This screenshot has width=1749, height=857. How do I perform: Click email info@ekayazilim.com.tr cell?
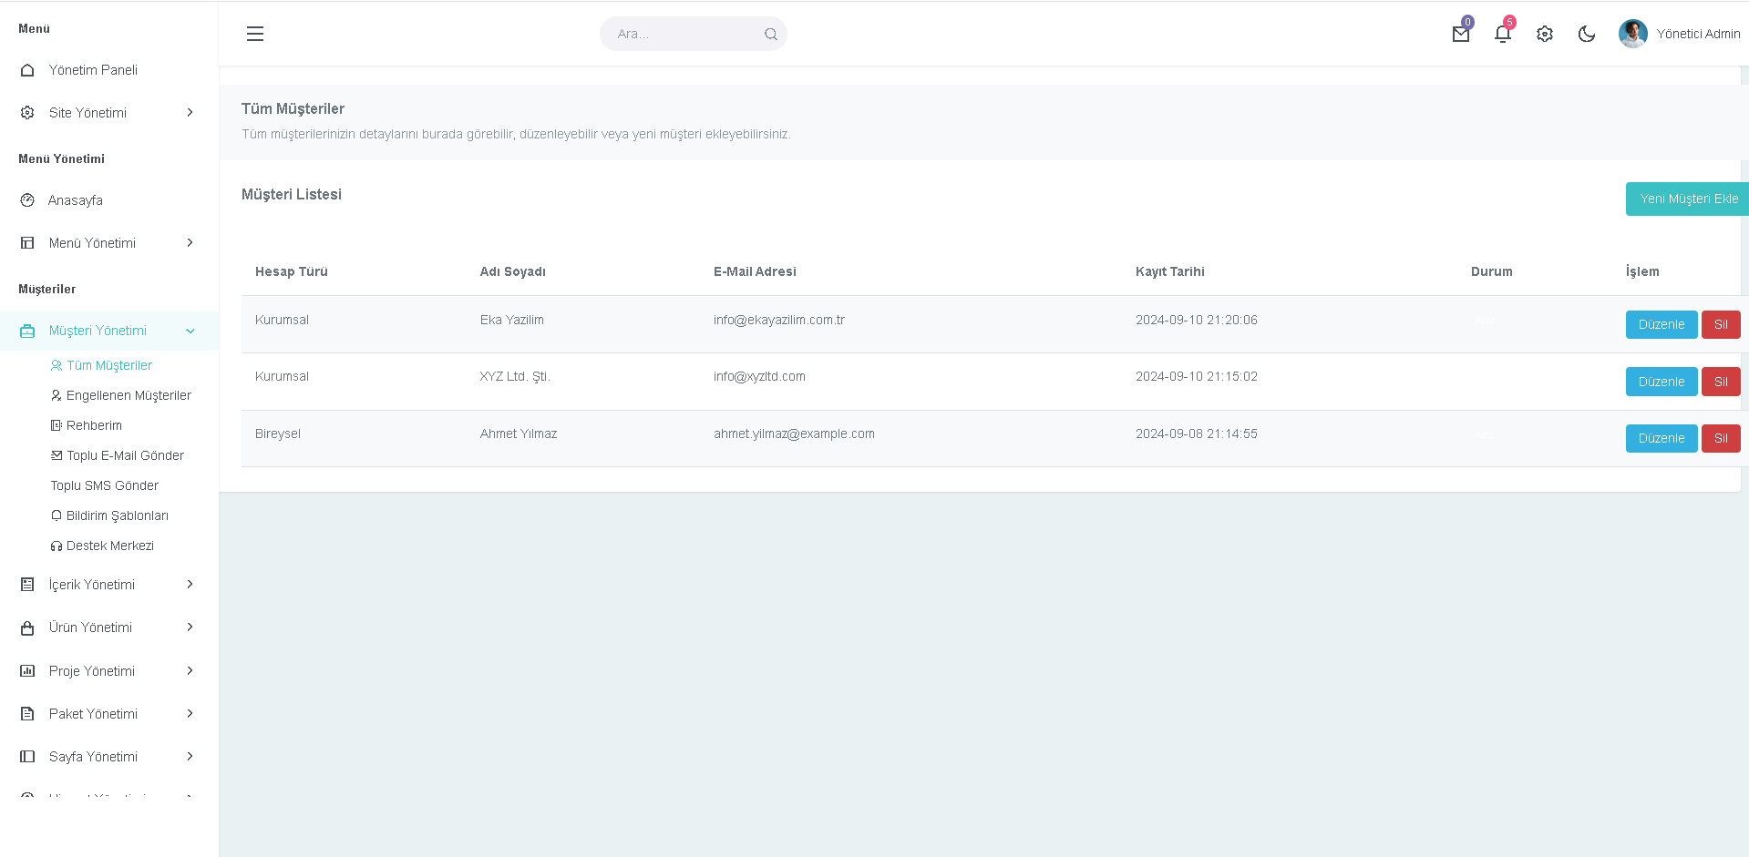click(x=779, y=320)
